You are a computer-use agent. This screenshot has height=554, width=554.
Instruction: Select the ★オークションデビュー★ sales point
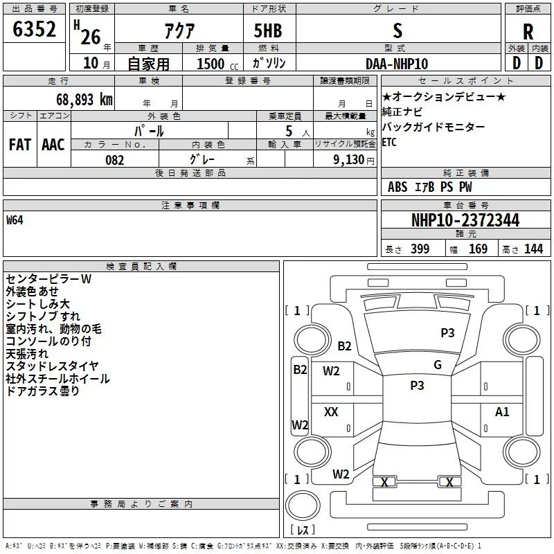point(444,96)
